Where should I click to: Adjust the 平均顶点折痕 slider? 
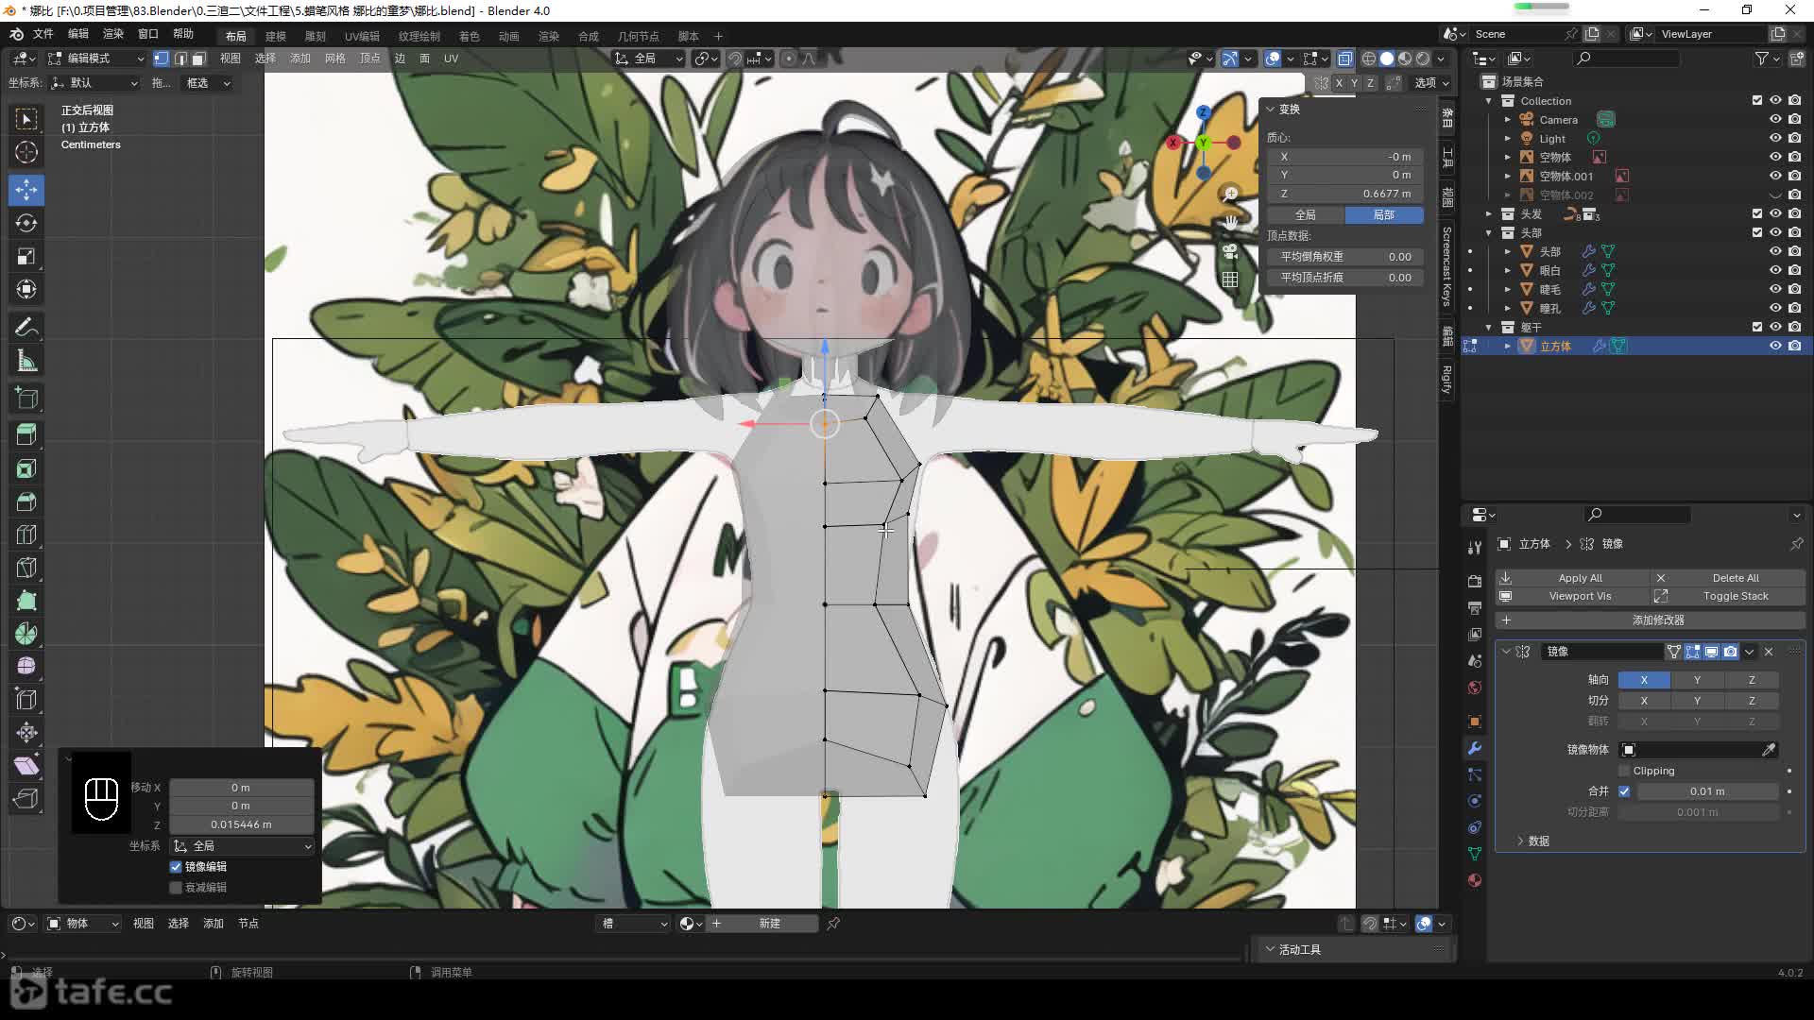(x=1344, y=278)
